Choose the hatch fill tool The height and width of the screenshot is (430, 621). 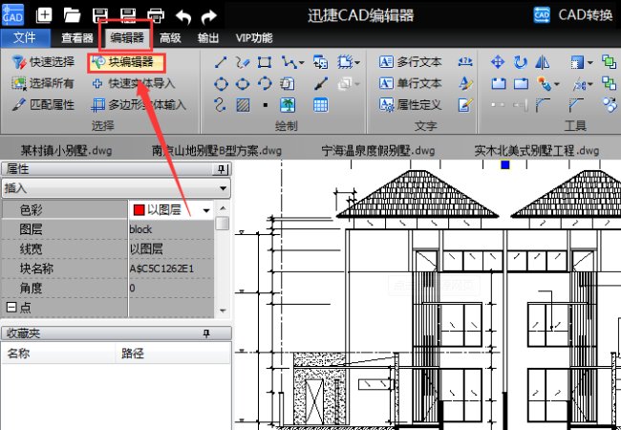[243, 105]
